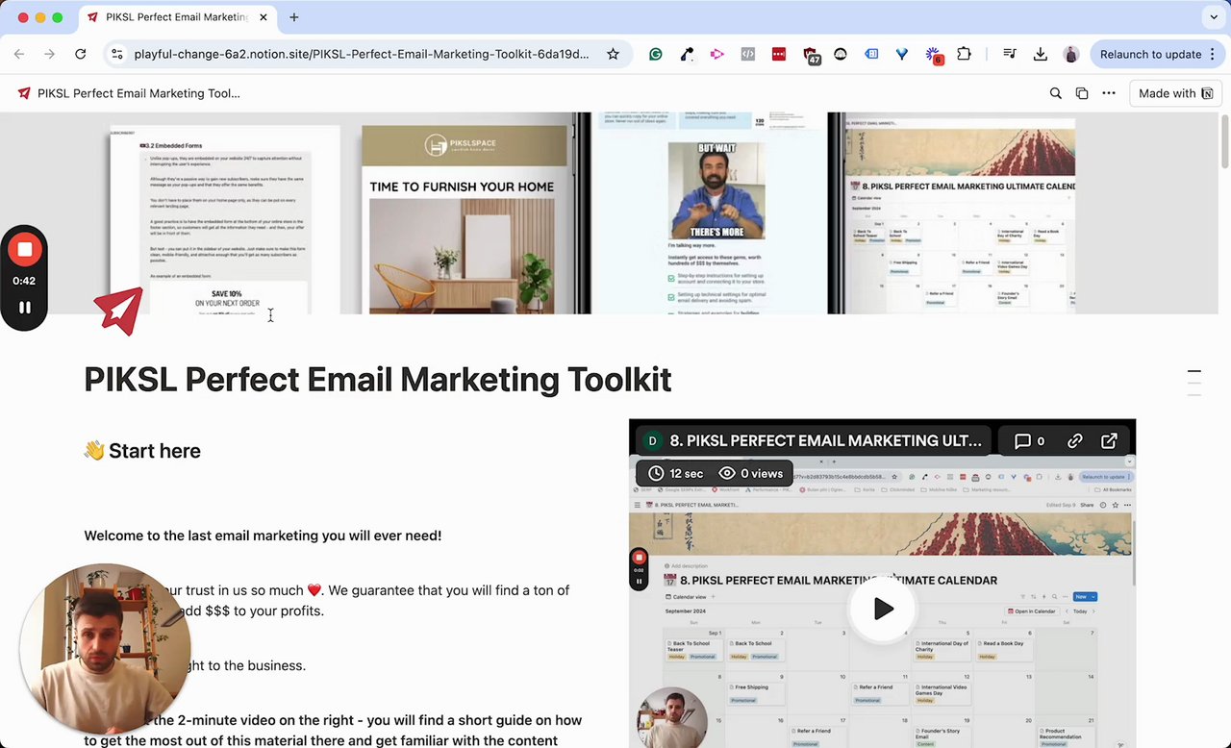
Task: Click the 0 views badge
Action: (x=751, y=473)
